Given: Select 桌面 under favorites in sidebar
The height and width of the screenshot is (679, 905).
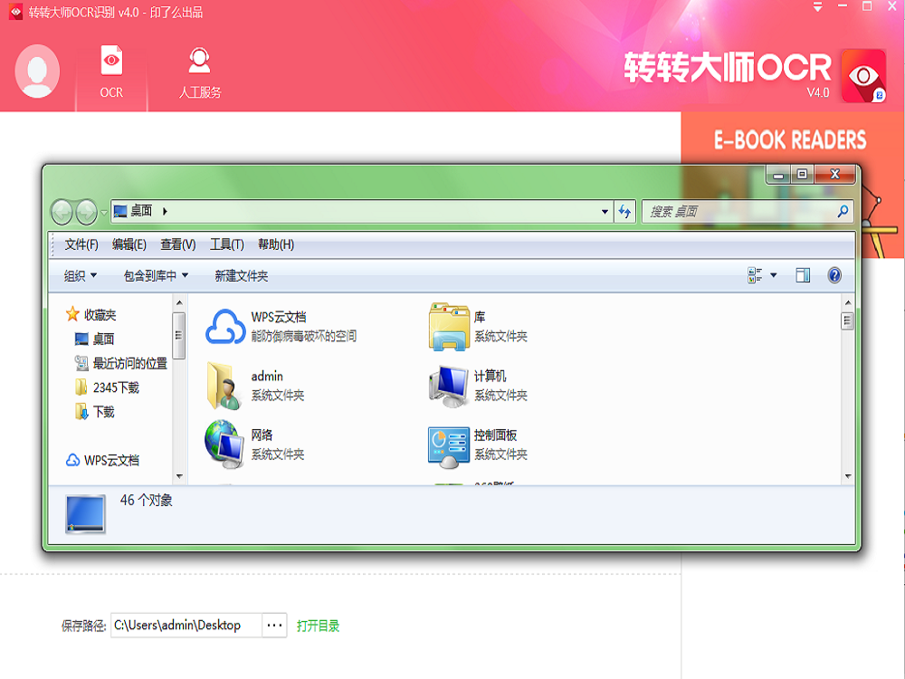Looking at the screenshot, I should 95,339.
